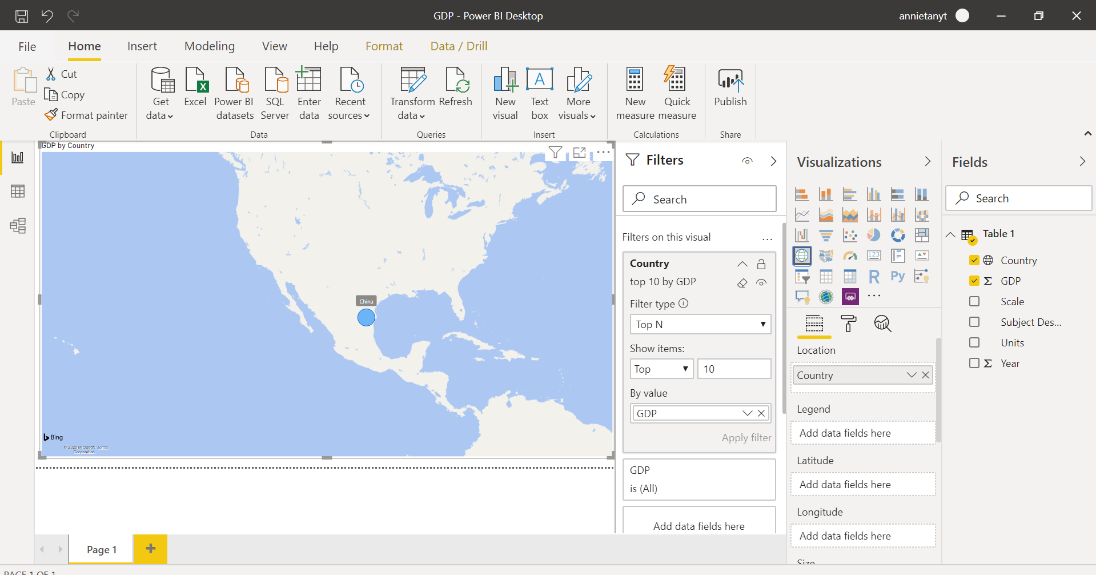Switch to the Insert ribbon tab
1096x575 pixels.
point(142,46)
